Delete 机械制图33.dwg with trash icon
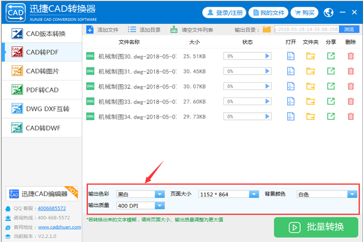 (351, 102)
